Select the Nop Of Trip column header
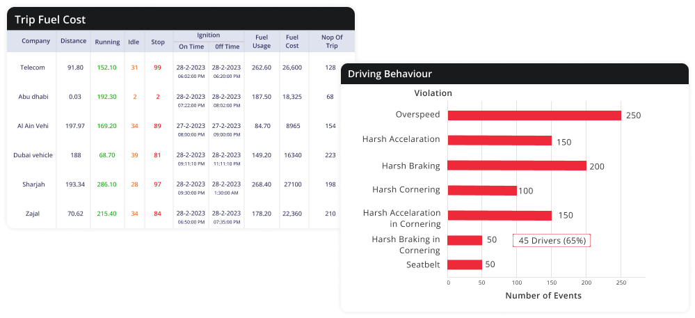 point(330,42)
